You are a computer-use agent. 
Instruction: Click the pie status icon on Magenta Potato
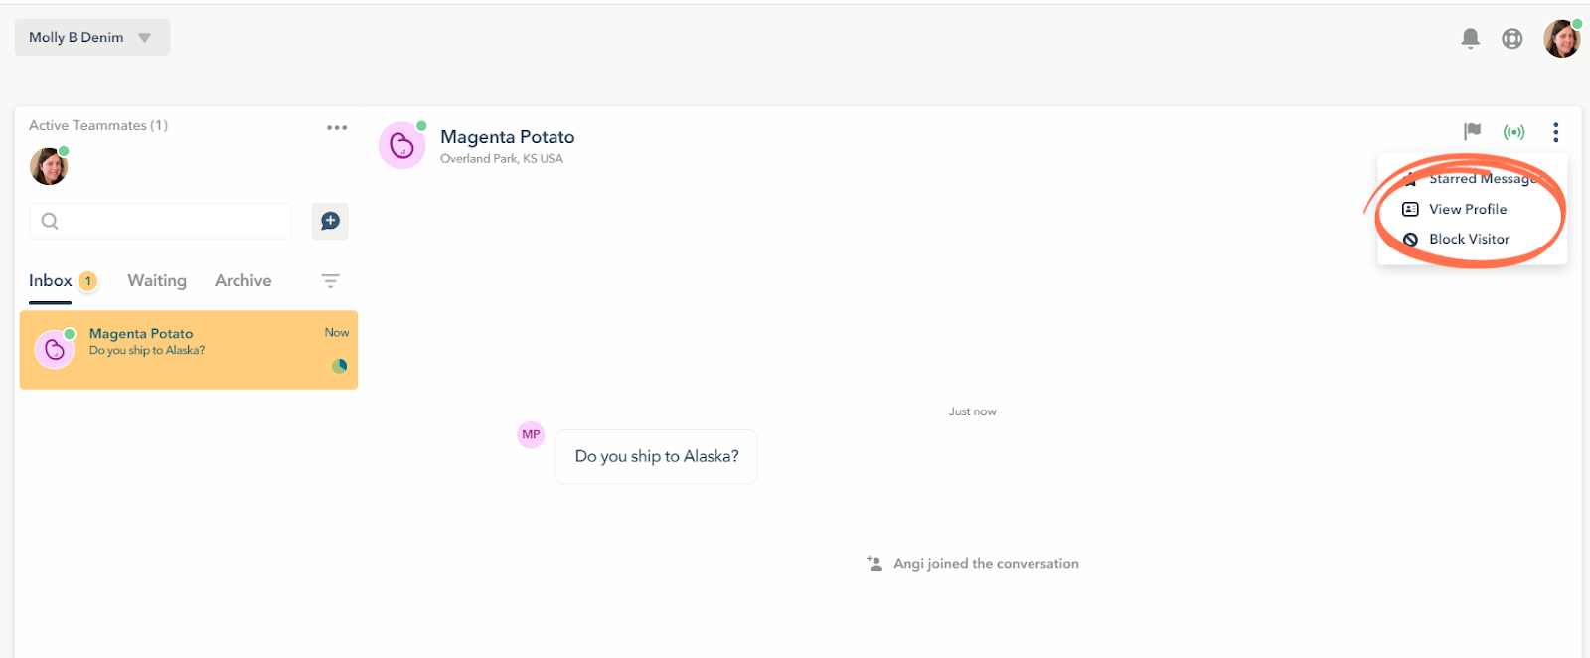[340, 366]
